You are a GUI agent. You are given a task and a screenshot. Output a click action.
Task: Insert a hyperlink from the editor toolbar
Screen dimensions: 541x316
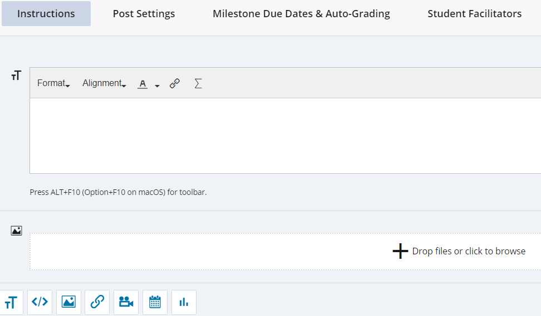pyautogui.click(x=175, y=83)
